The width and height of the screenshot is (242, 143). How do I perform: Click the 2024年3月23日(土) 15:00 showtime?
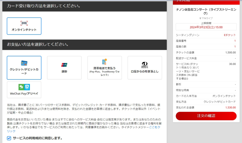pyautogui.click(x=206, y=27)
